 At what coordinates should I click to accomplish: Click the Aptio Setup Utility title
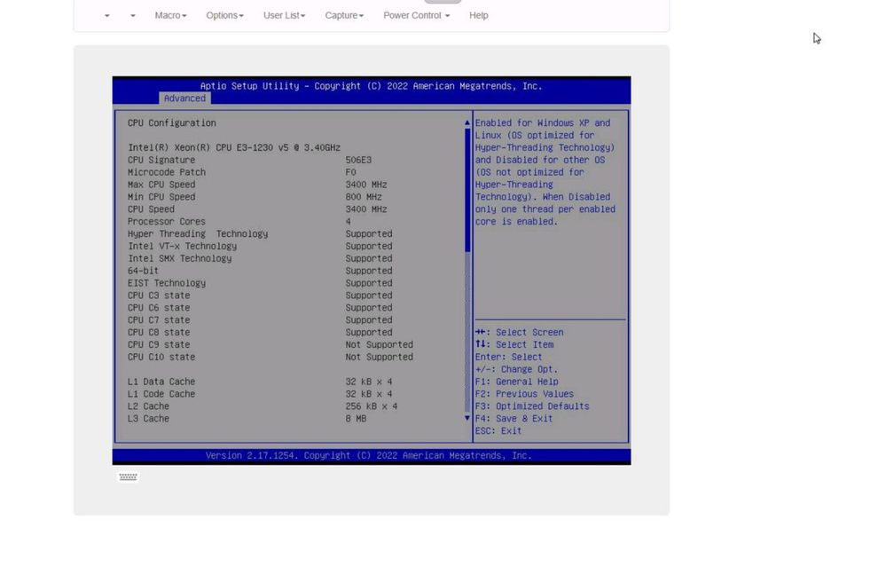tap(372, 86)
